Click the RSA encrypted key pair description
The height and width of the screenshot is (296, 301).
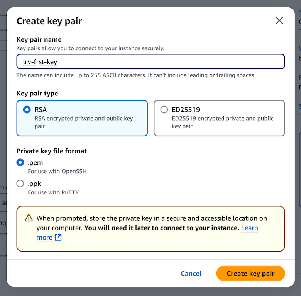84,122
